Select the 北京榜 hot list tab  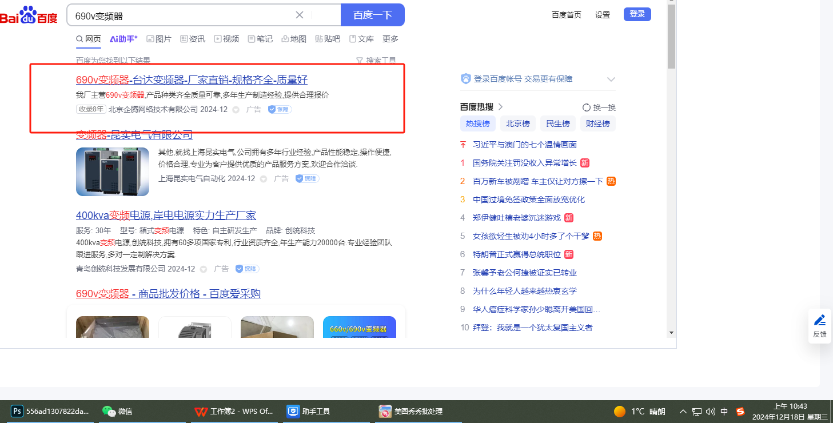click(518, 123)
